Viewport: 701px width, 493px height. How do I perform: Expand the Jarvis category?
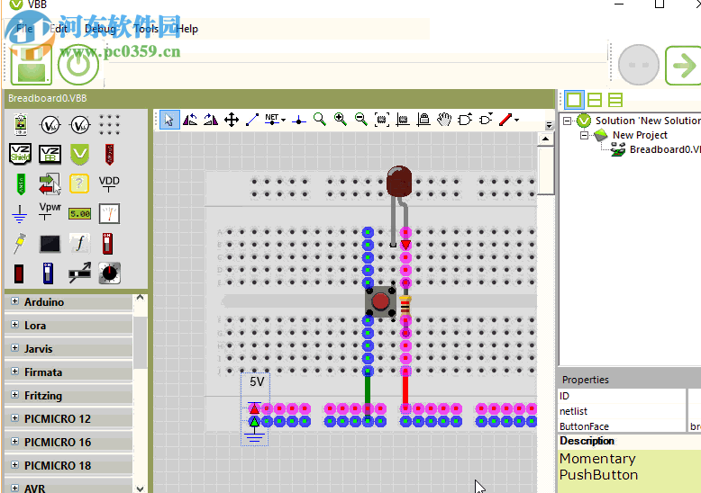pos(14,347)
